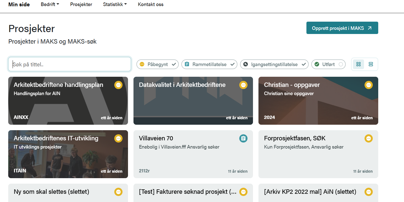Screen dimensions: 404x202
Task: Open the Villaveien 70 project title
Action: coord(156,138)
